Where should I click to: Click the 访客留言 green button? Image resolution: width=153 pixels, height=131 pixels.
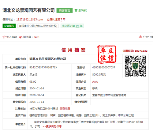[65, 10]
